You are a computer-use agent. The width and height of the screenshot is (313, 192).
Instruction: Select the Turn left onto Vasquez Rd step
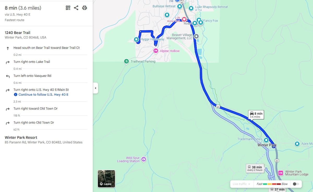[x=46, y=76]
